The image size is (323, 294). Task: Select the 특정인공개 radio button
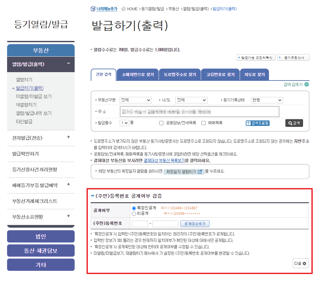point(134,208)
